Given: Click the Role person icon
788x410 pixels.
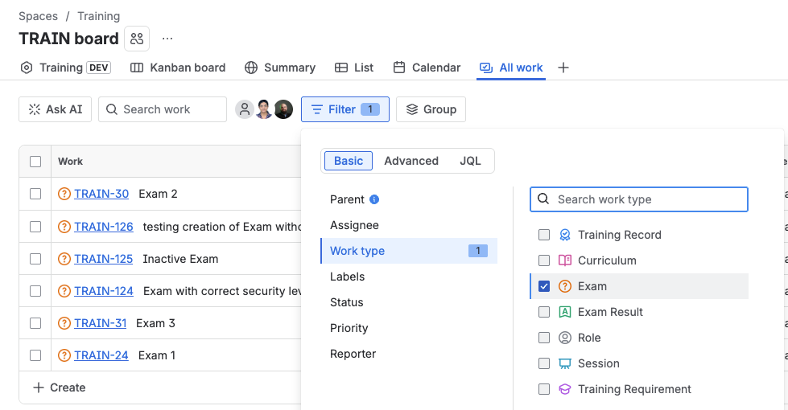Looking at the screenshot, I should pyautogui.click(x=565, y=338).
